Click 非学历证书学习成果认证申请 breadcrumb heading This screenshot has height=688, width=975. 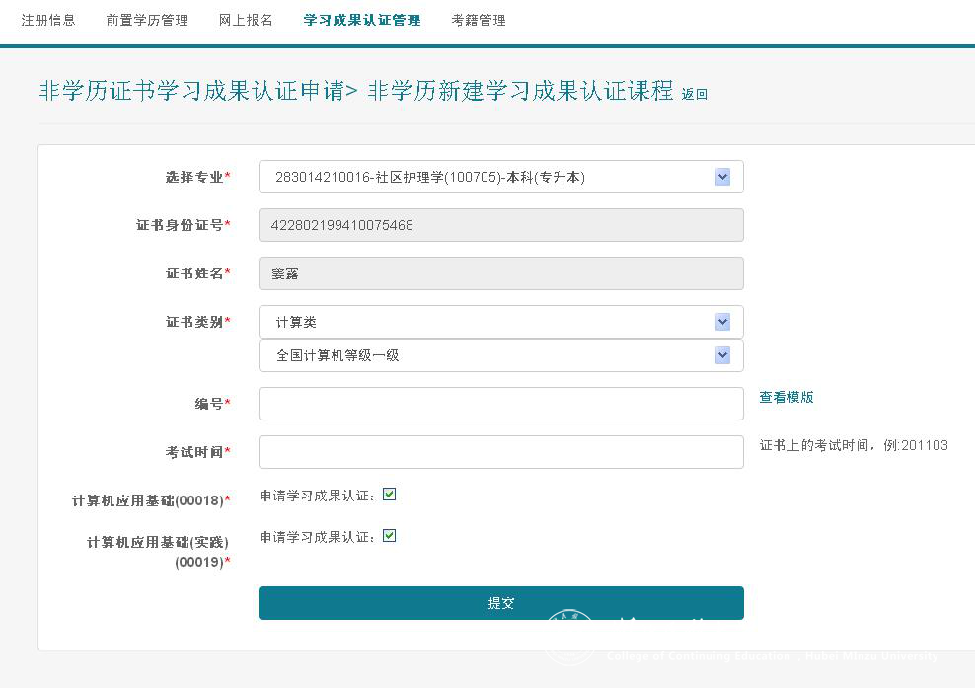(191, 92)
